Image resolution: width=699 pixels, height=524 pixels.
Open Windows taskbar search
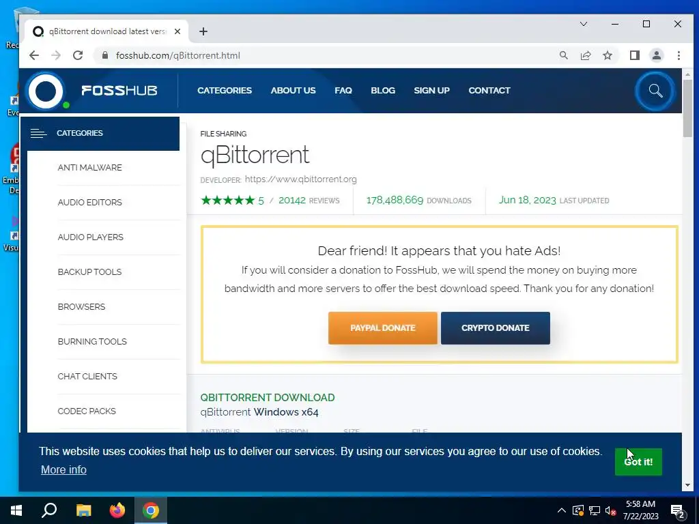49,510
